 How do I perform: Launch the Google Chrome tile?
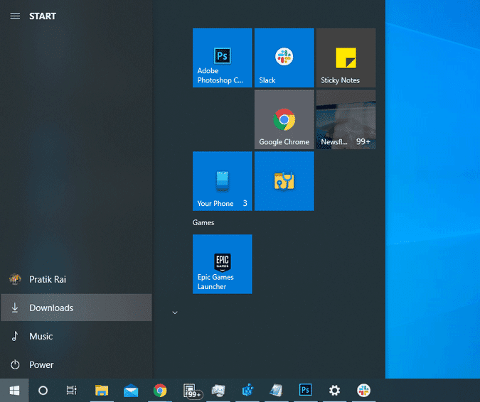(284, 119)
